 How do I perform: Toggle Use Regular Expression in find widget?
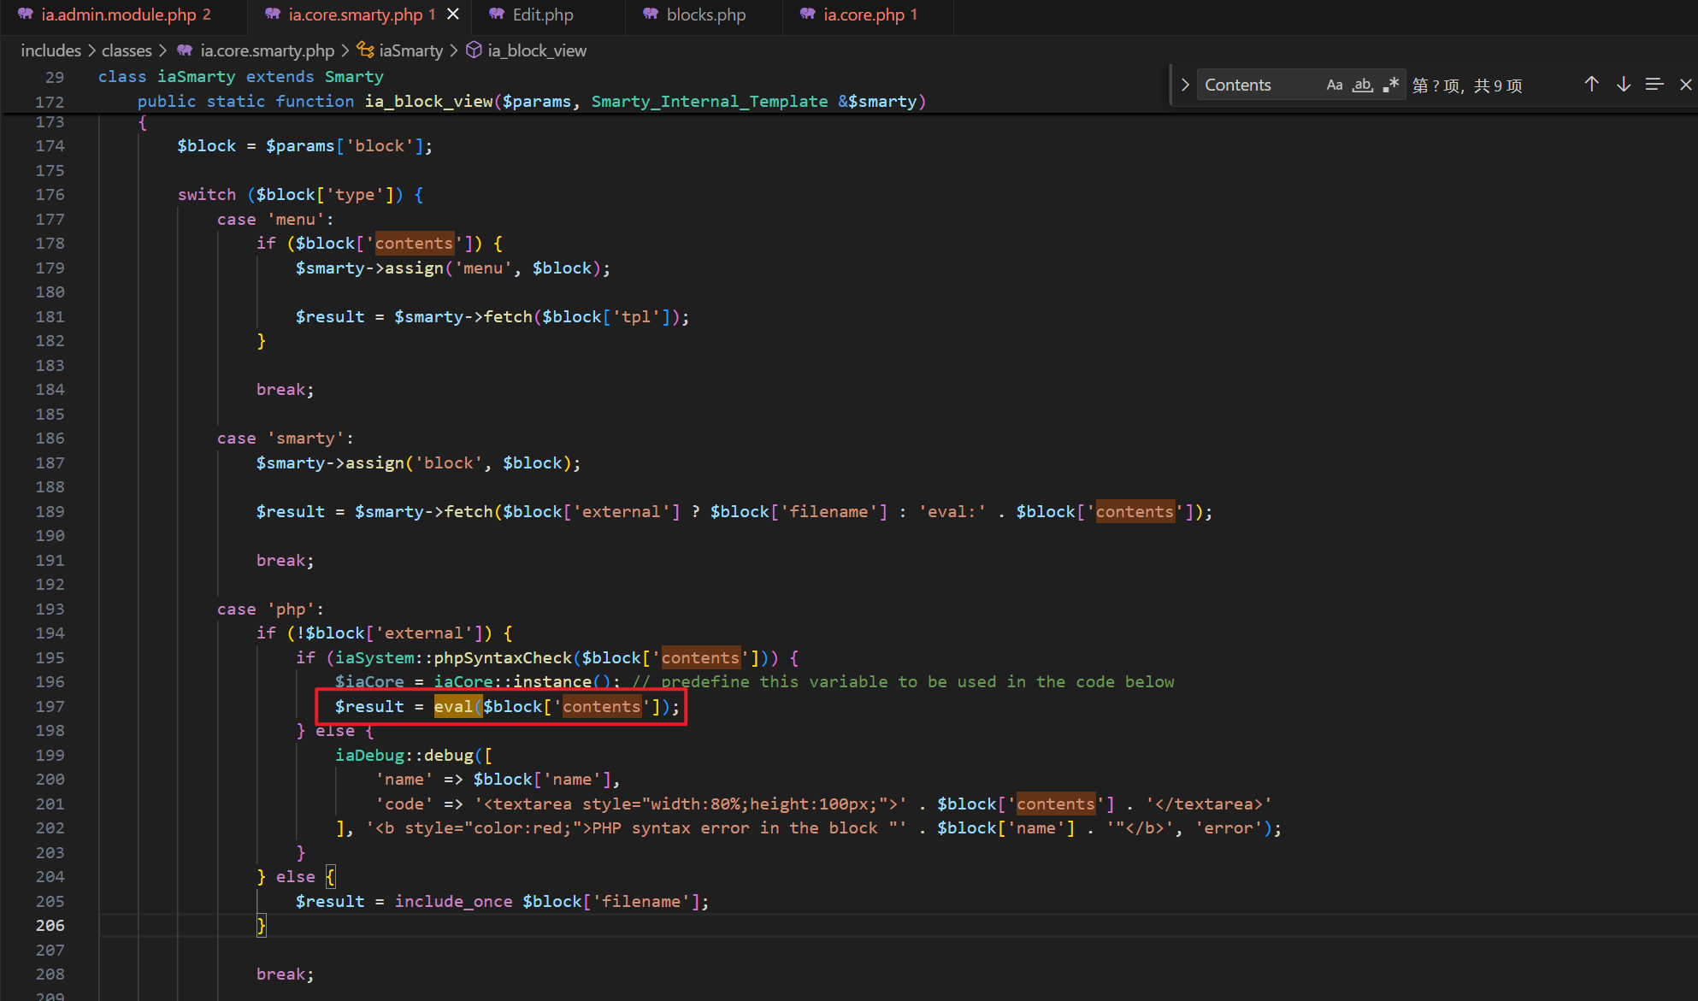(x=1391, y=85)
